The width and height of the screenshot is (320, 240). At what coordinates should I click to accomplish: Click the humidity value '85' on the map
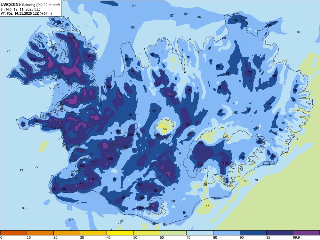pos(133,27)
